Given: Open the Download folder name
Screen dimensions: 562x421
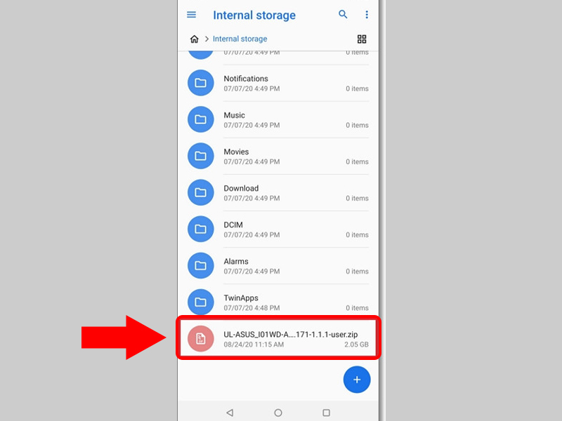Looking at the screenshot, I should click(241, 188).
